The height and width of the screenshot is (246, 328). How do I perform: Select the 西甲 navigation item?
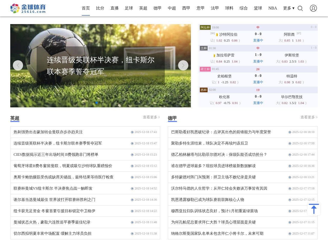(186, 8)
